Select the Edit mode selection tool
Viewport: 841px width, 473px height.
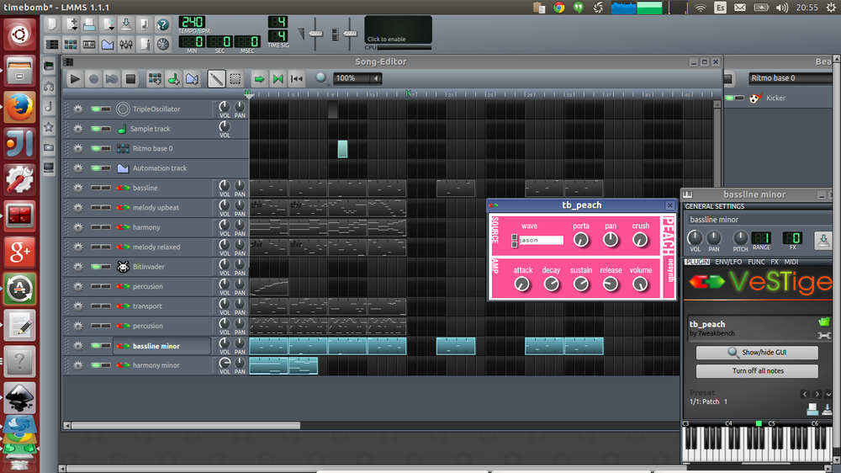[235, 79]
